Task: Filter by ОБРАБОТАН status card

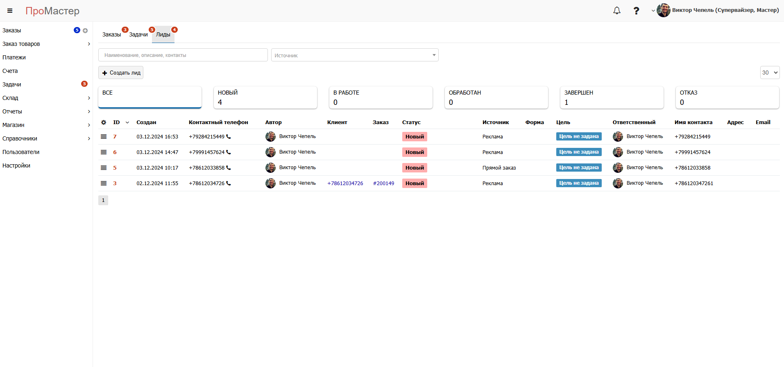Action: point(496,97)
